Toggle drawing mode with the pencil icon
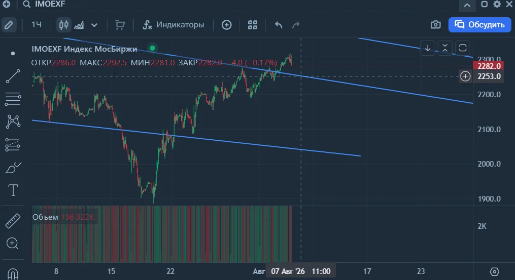The width and height of the screenshot is (515, 280). (x=9, y=25)
